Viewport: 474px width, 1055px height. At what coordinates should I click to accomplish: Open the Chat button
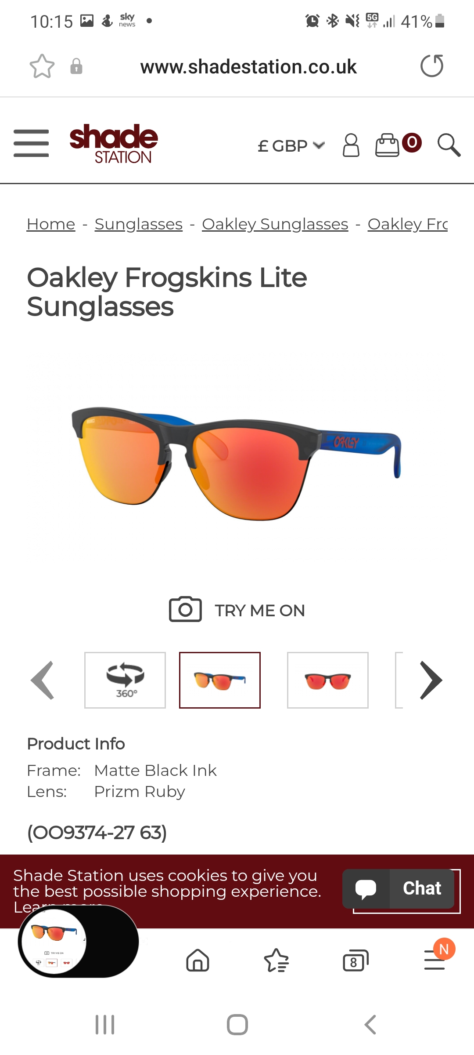399,888
